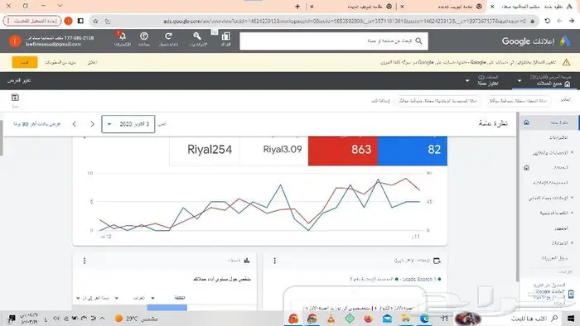This screenshot has width=580, height=326.
Task: Click the add filter link
Action: [x=379, y=100]
